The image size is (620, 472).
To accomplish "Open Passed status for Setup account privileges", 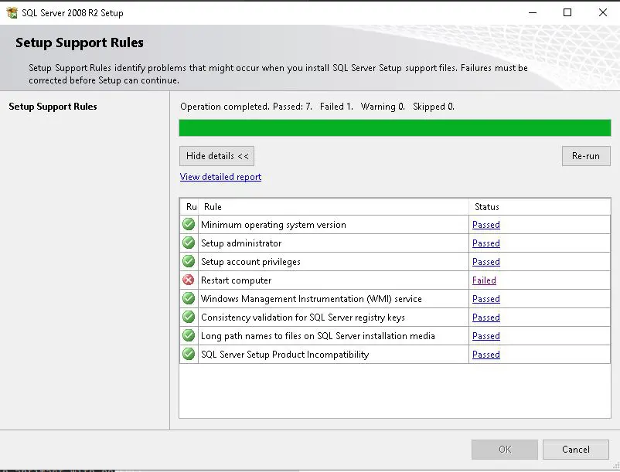I will (486, 262).
